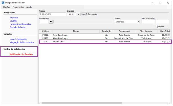Click the Integrador eContador app icon in title bar

pyautogui.click(x=3, y=3)
